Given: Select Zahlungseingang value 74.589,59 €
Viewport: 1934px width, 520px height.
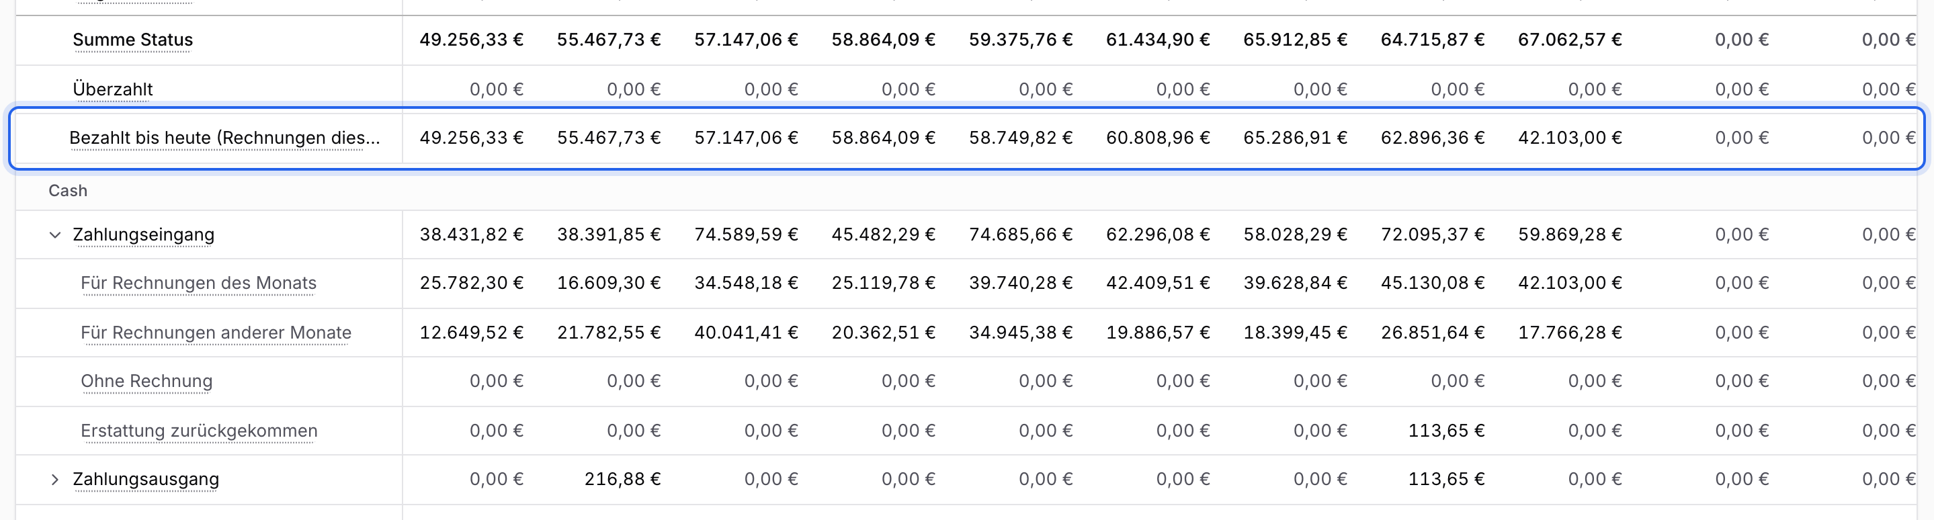Looking at the screenshot, I should pyautogui.click(x=747, y=235).
